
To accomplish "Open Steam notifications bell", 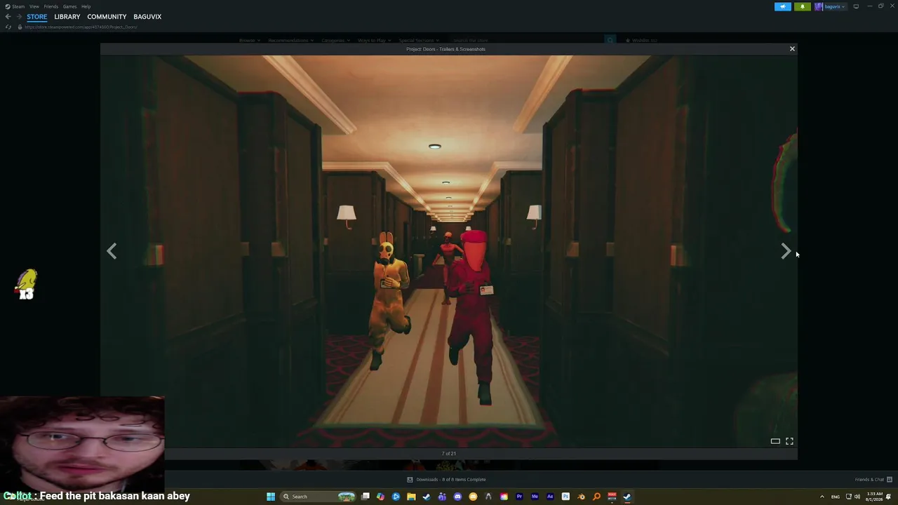I will (802, 6).
